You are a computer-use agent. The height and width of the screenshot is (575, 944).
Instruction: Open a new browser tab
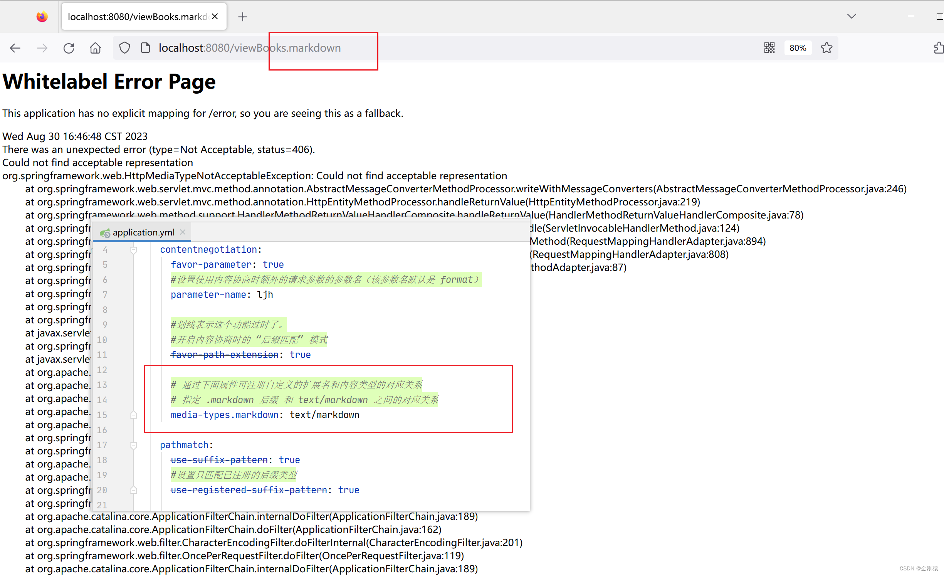[242, 17]
